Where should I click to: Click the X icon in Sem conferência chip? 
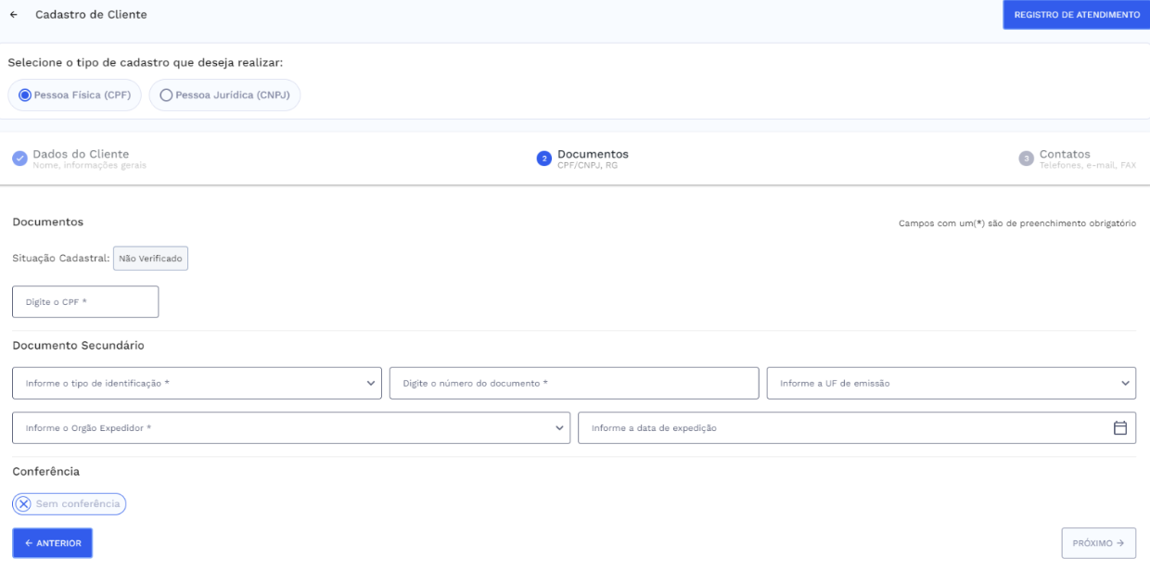point(24,504)
